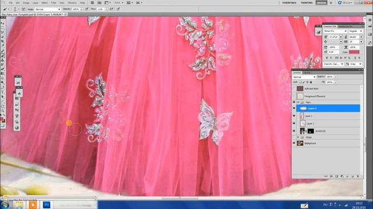
Task: Enable tablet pressure for size icon
Action: pos(118,9)
